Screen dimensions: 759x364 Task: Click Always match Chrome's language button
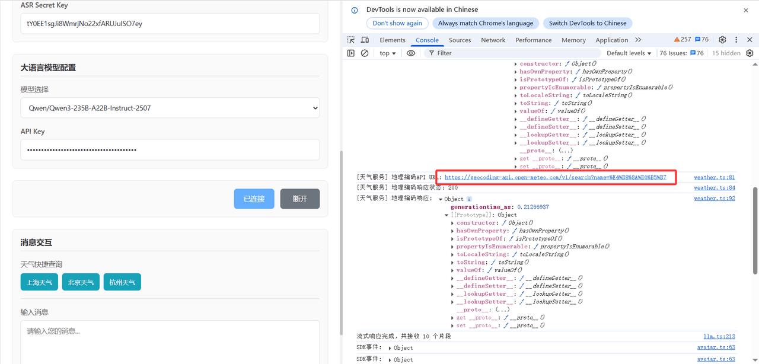click(486, 23)
